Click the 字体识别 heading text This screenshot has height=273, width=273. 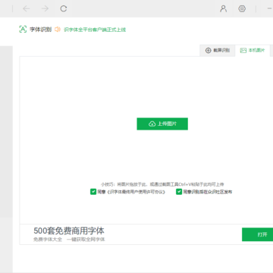pos(40,30)
